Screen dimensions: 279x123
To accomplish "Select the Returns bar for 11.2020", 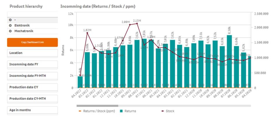I will click(x=201, y=64).
